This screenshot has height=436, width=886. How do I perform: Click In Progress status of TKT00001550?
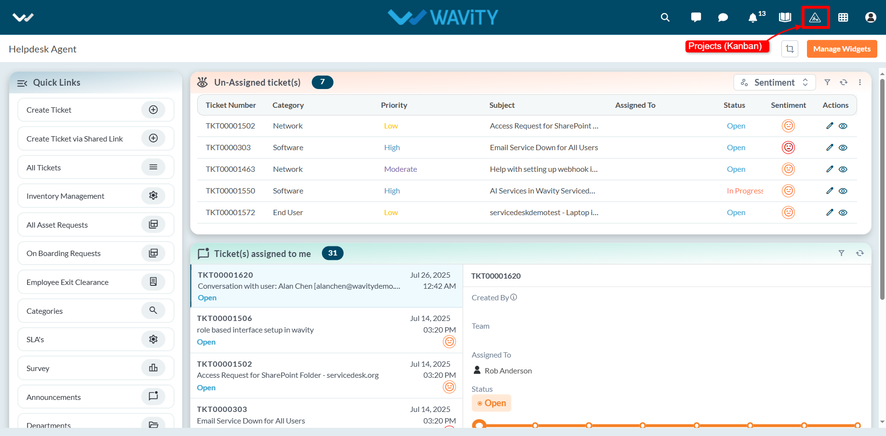745,191
